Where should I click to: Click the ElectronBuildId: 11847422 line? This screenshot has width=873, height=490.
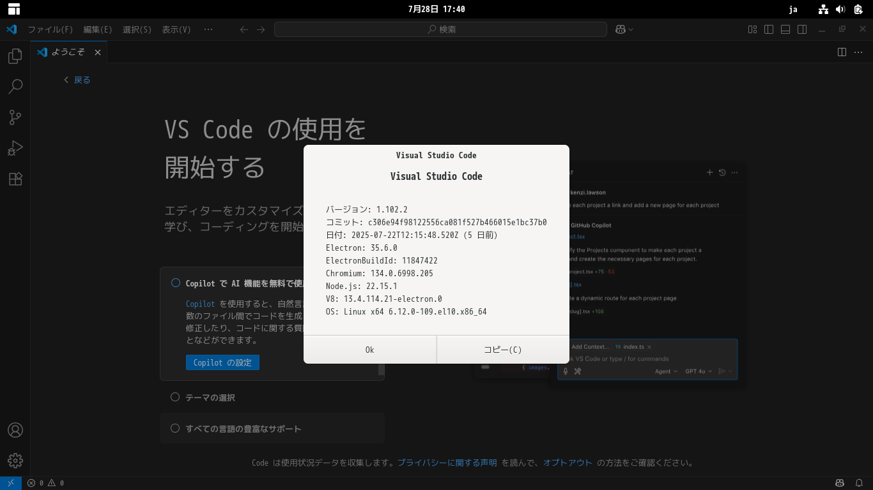coord(382,260)
